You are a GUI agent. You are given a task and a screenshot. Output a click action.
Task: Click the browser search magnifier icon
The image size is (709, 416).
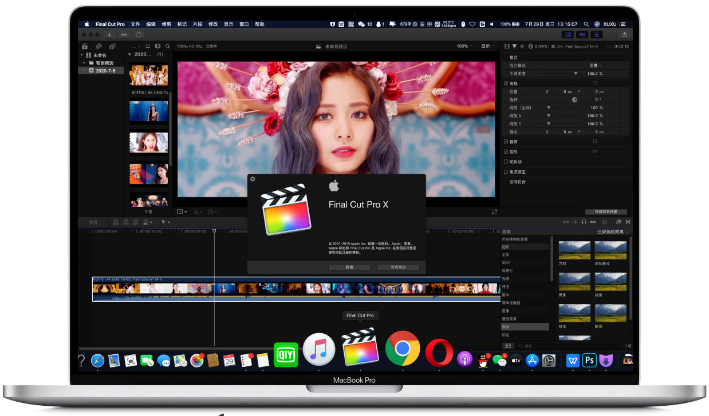168,46
